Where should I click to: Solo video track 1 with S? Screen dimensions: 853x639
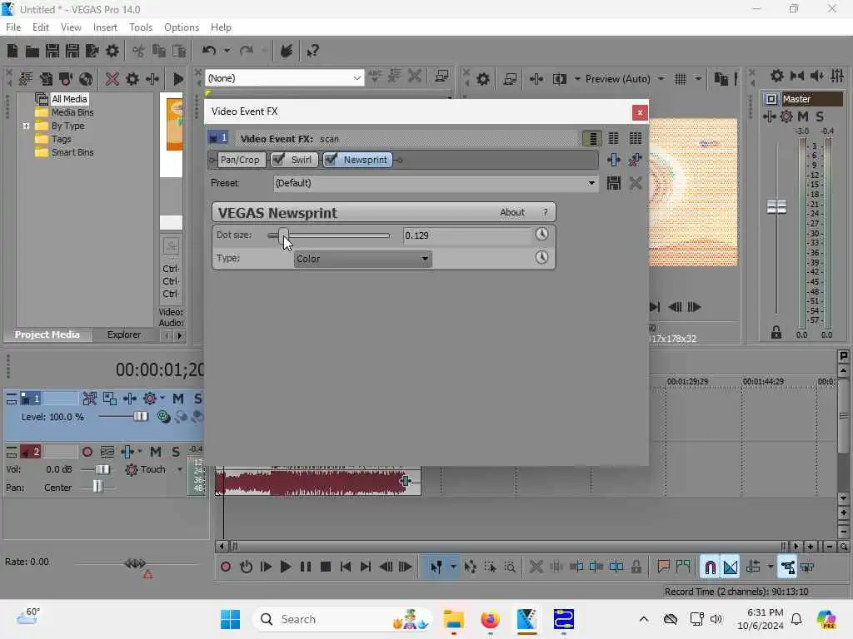197,399
